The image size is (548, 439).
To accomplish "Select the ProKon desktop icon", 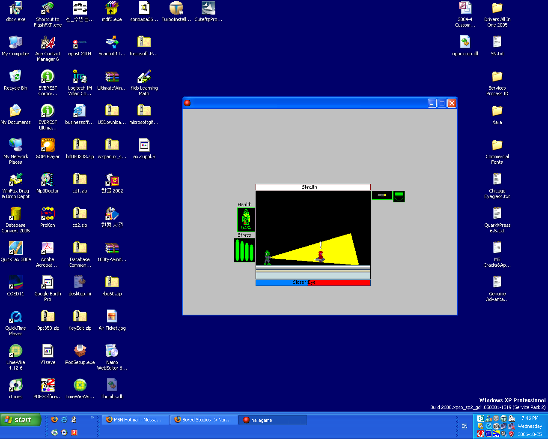I will point(48,217).
